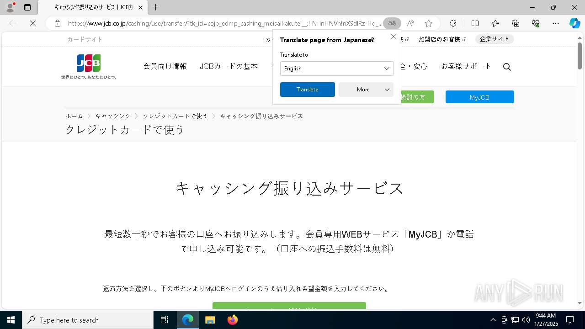View site information via the lock icon
This screenshot has width=585, height=329.
[x=57, y=23]
